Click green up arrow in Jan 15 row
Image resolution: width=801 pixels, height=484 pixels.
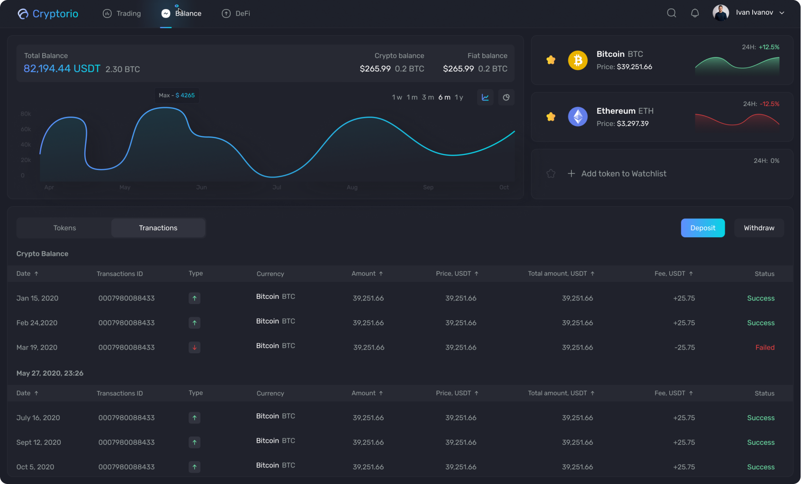[x=194, y=298]
